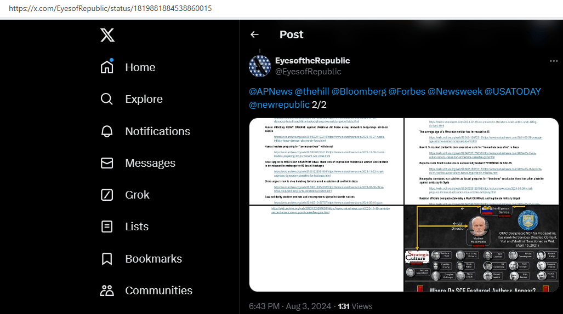Screen dimensions: 563x314
Task: Open the Bookmarks icon
Action: 107,259
